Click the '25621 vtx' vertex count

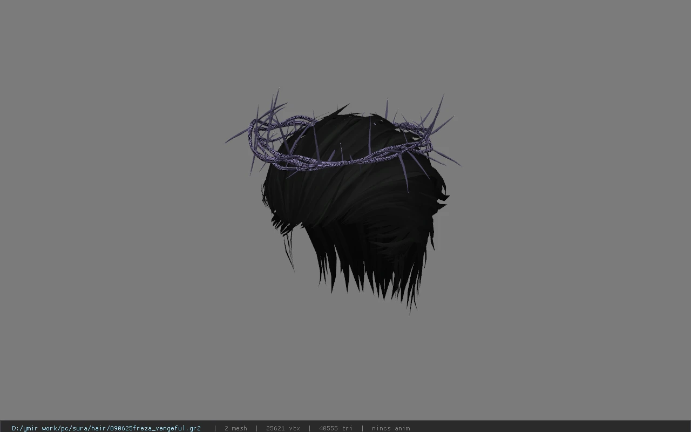(x=283, y=428)
